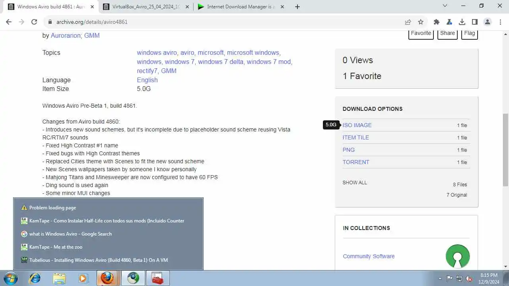509x286 pixels.
Task: Open the Windows Start menu
Action: (x=11, y=278)
